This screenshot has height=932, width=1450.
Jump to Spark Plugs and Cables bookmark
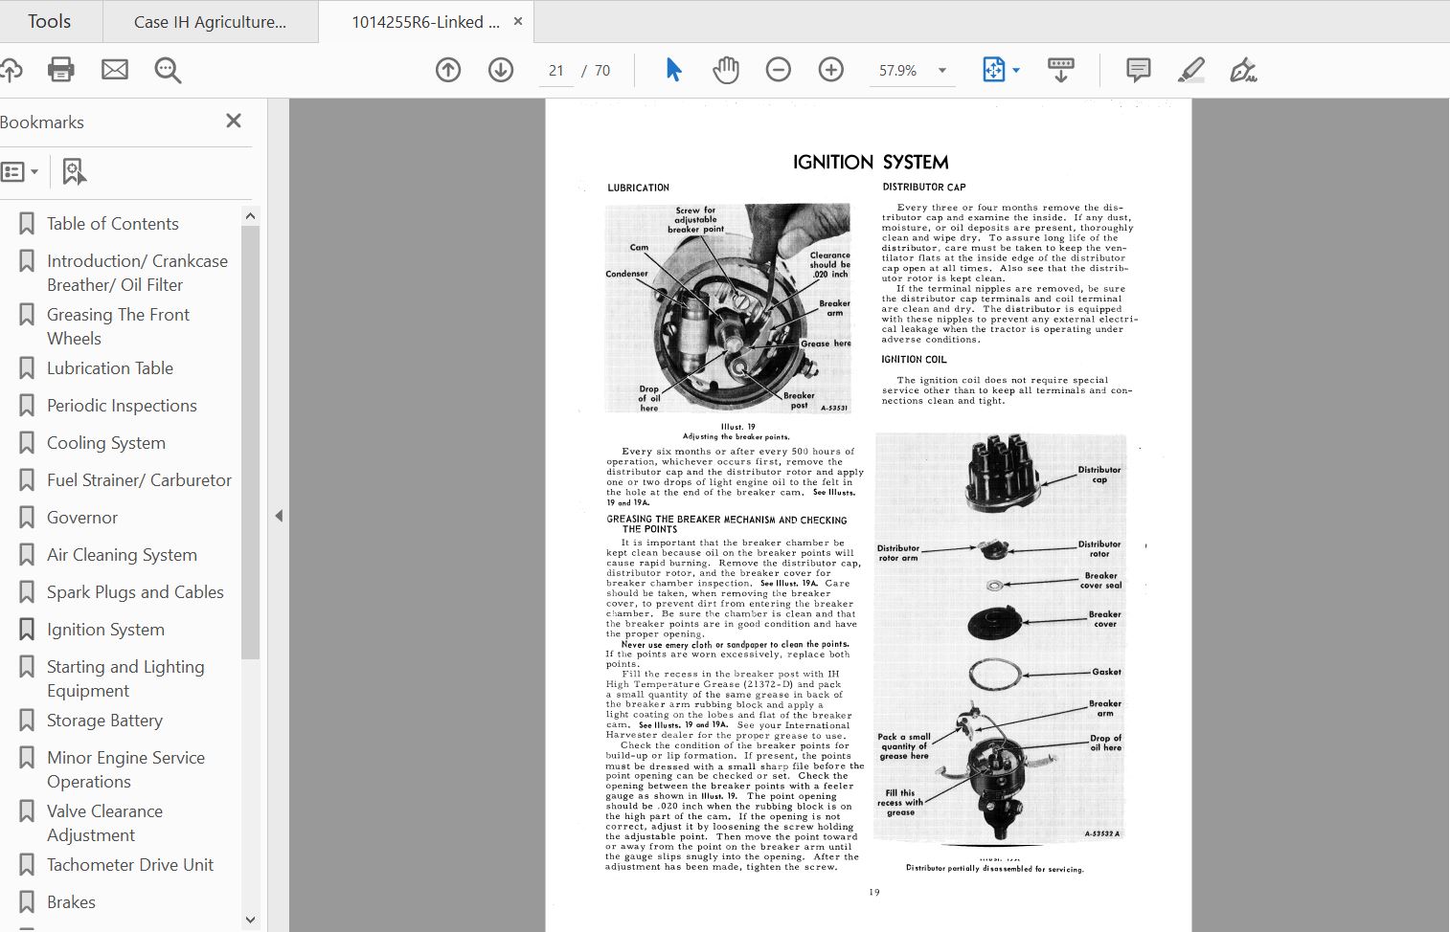[x=135, y=591]
